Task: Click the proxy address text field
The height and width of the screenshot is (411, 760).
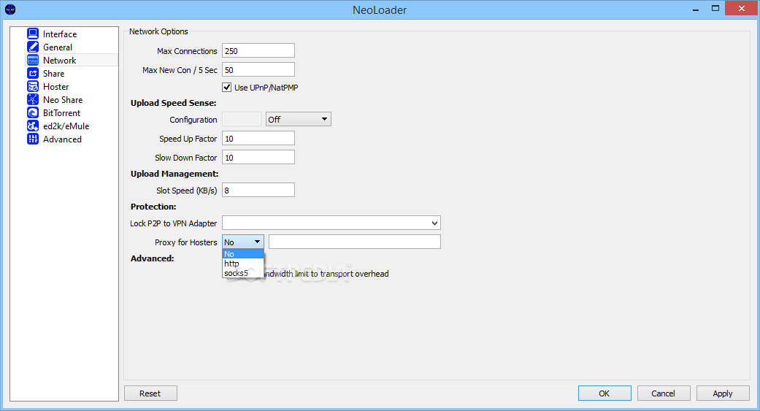Action: point(355,242)
